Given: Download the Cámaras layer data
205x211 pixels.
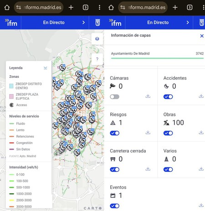Looking at the screenshot, I should click(x=148, y=96).
